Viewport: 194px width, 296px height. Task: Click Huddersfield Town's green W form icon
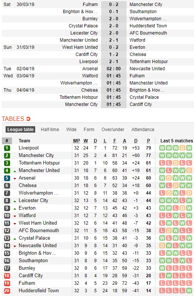[189, 290]
